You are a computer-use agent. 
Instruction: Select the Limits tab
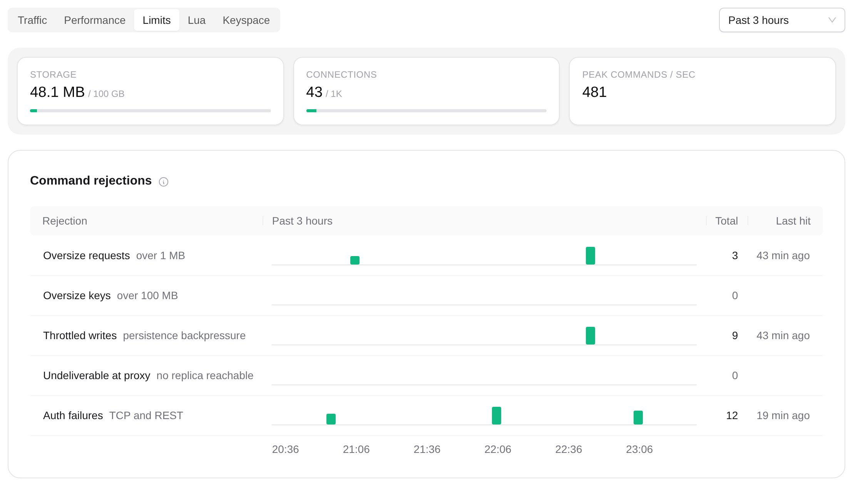[x=157, y=20]
